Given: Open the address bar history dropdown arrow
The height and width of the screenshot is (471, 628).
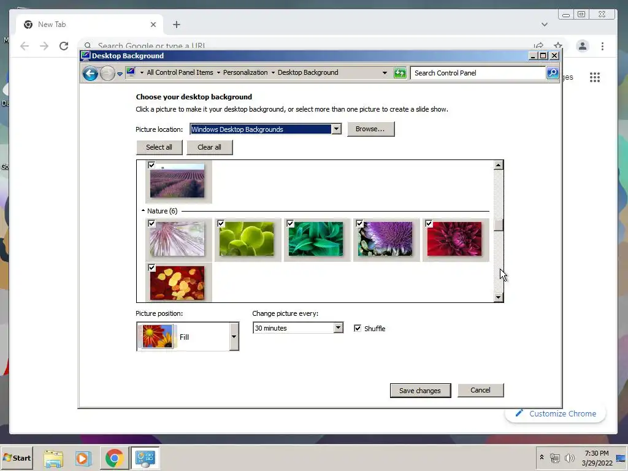Looking at the screenshot, I should (385, 73).
